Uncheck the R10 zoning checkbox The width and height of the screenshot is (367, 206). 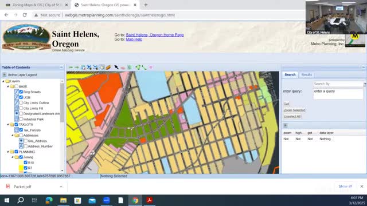(25, 163)
